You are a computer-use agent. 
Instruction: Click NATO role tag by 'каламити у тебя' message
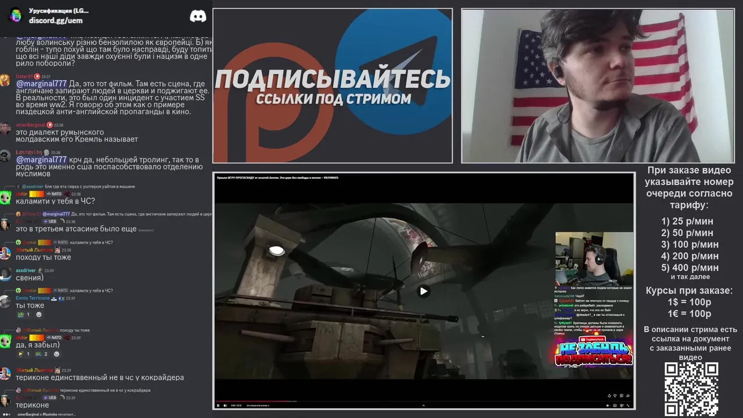54,194
